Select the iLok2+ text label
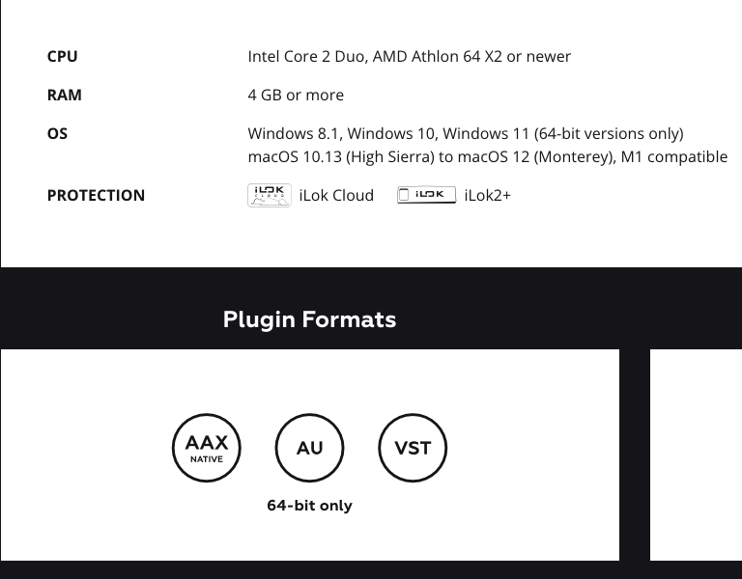 coord(487,195)
